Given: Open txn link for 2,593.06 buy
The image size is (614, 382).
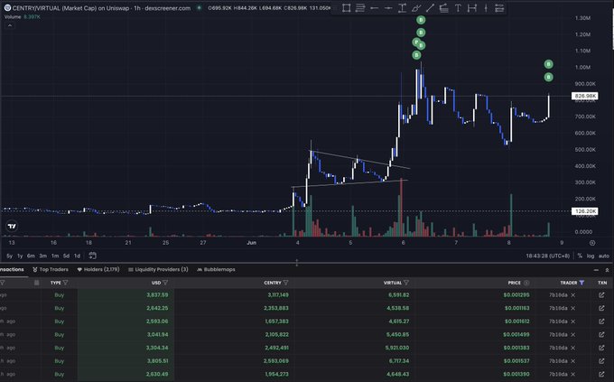Looking at the screenshot, I should [x=601, y=321].
